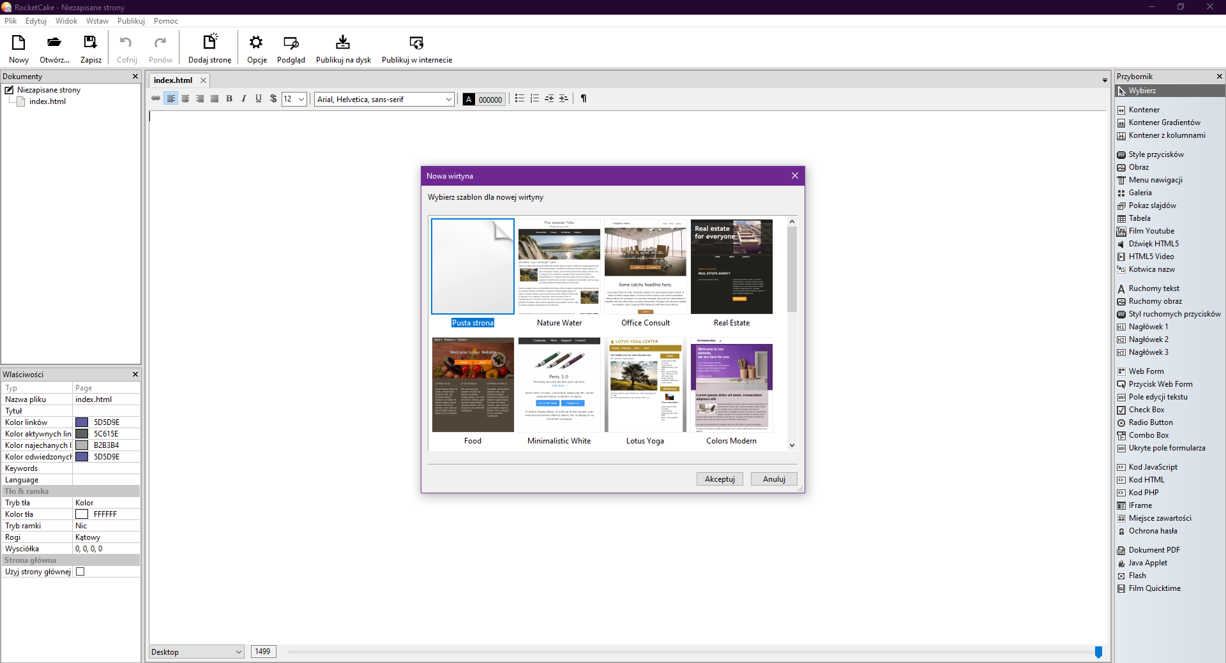Close the Właściwości panel
This screenshot has height=663, width=1226.
pos(135,375)
